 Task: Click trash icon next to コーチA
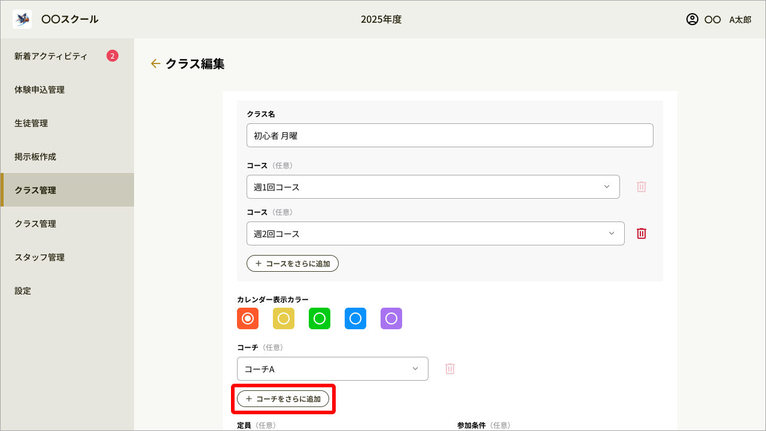(450, 369)
